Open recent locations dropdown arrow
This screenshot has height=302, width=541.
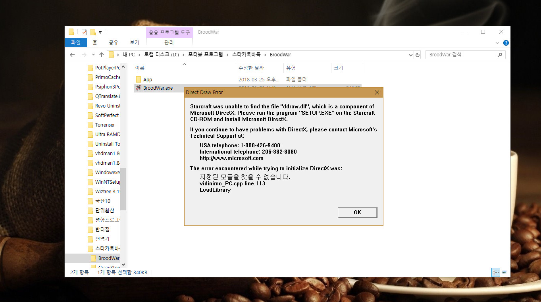pyautogui.click(x=93, y=55)
